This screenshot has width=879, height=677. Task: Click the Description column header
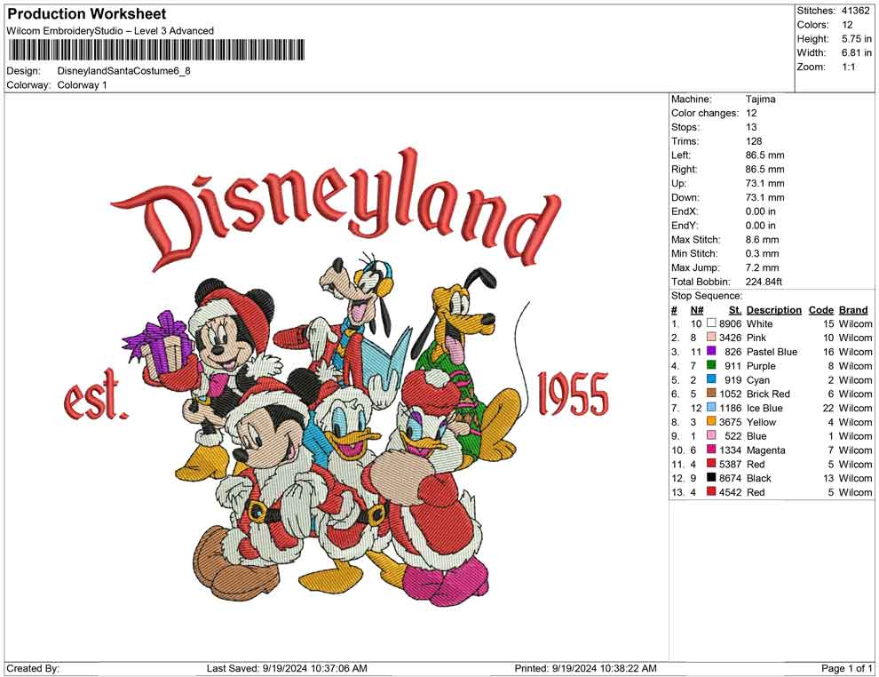(773, 310)
